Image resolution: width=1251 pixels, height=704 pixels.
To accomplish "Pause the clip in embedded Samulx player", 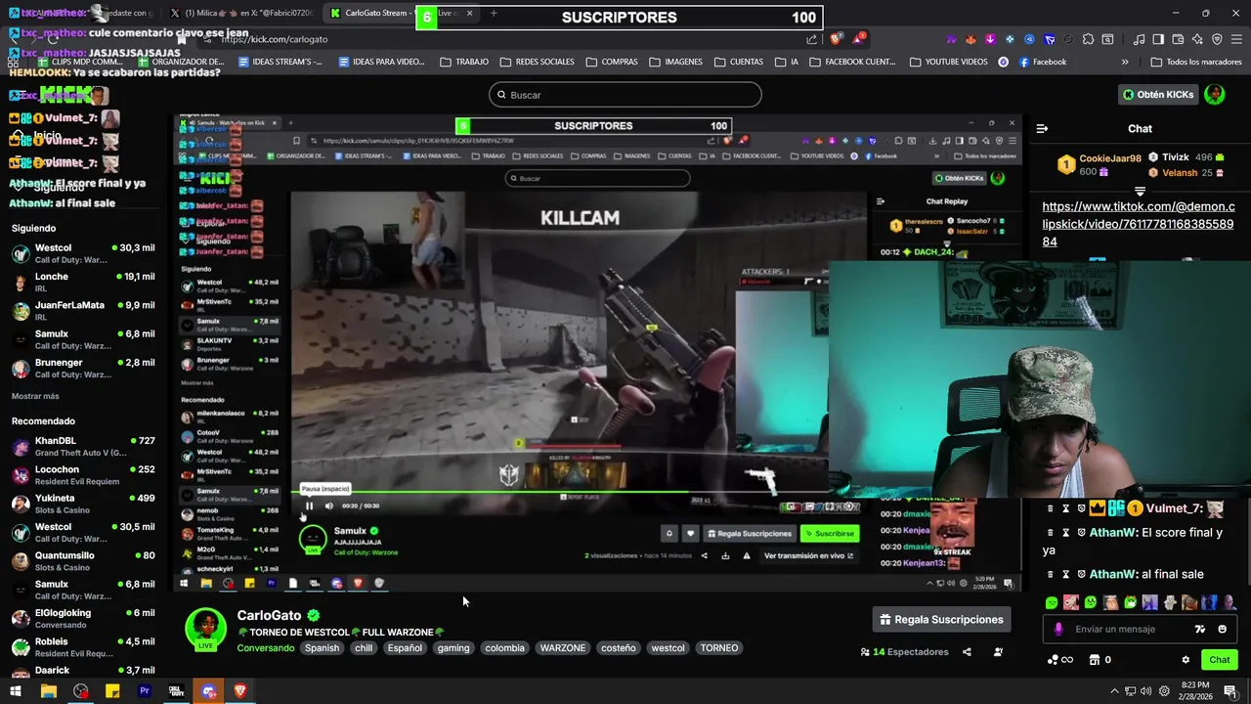I will coord(310,506).
